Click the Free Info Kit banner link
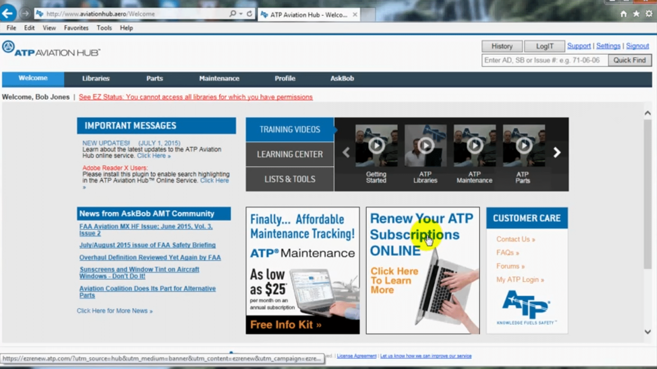Viewport: 657px width, 369px height. [286, 325]
